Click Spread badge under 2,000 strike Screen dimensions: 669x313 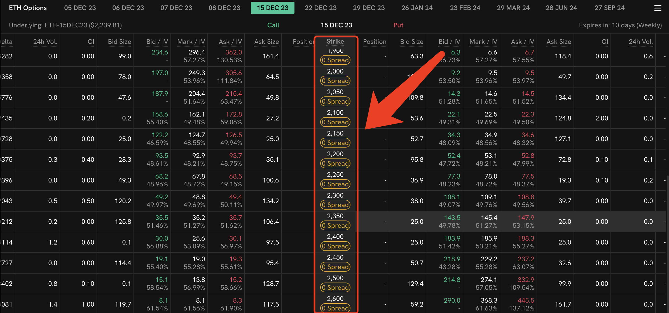tap(335, 81)
